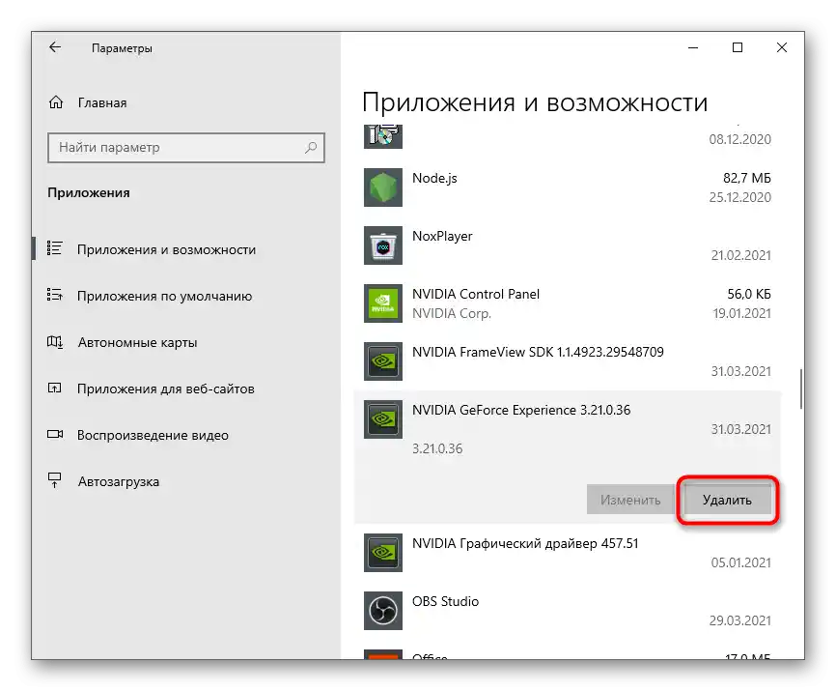
Task: Open Воспроизведение видео section
Action: point(153,435)
